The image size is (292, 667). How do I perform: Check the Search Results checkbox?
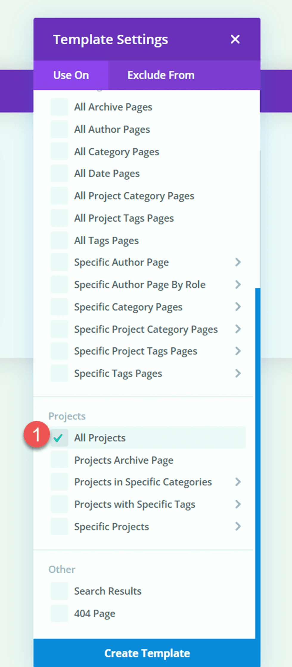[x=59, y=591]
